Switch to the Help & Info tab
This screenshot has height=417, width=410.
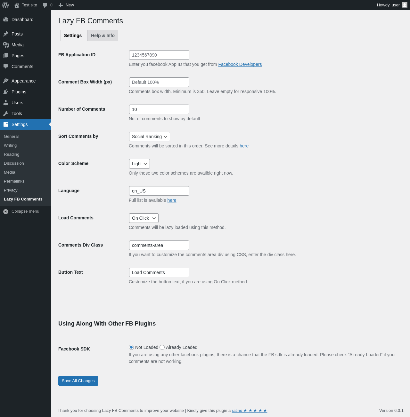pyautogui.click(x=103, y=35)
